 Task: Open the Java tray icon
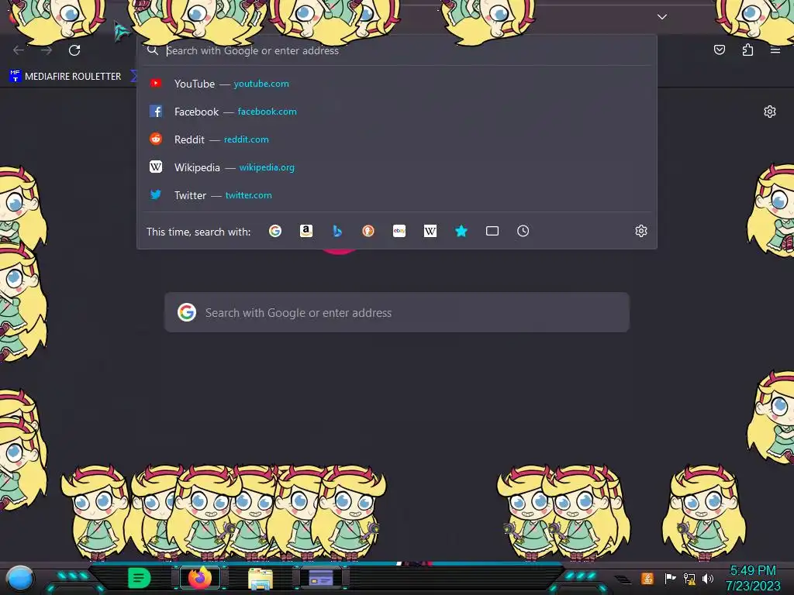coord(647,578)
